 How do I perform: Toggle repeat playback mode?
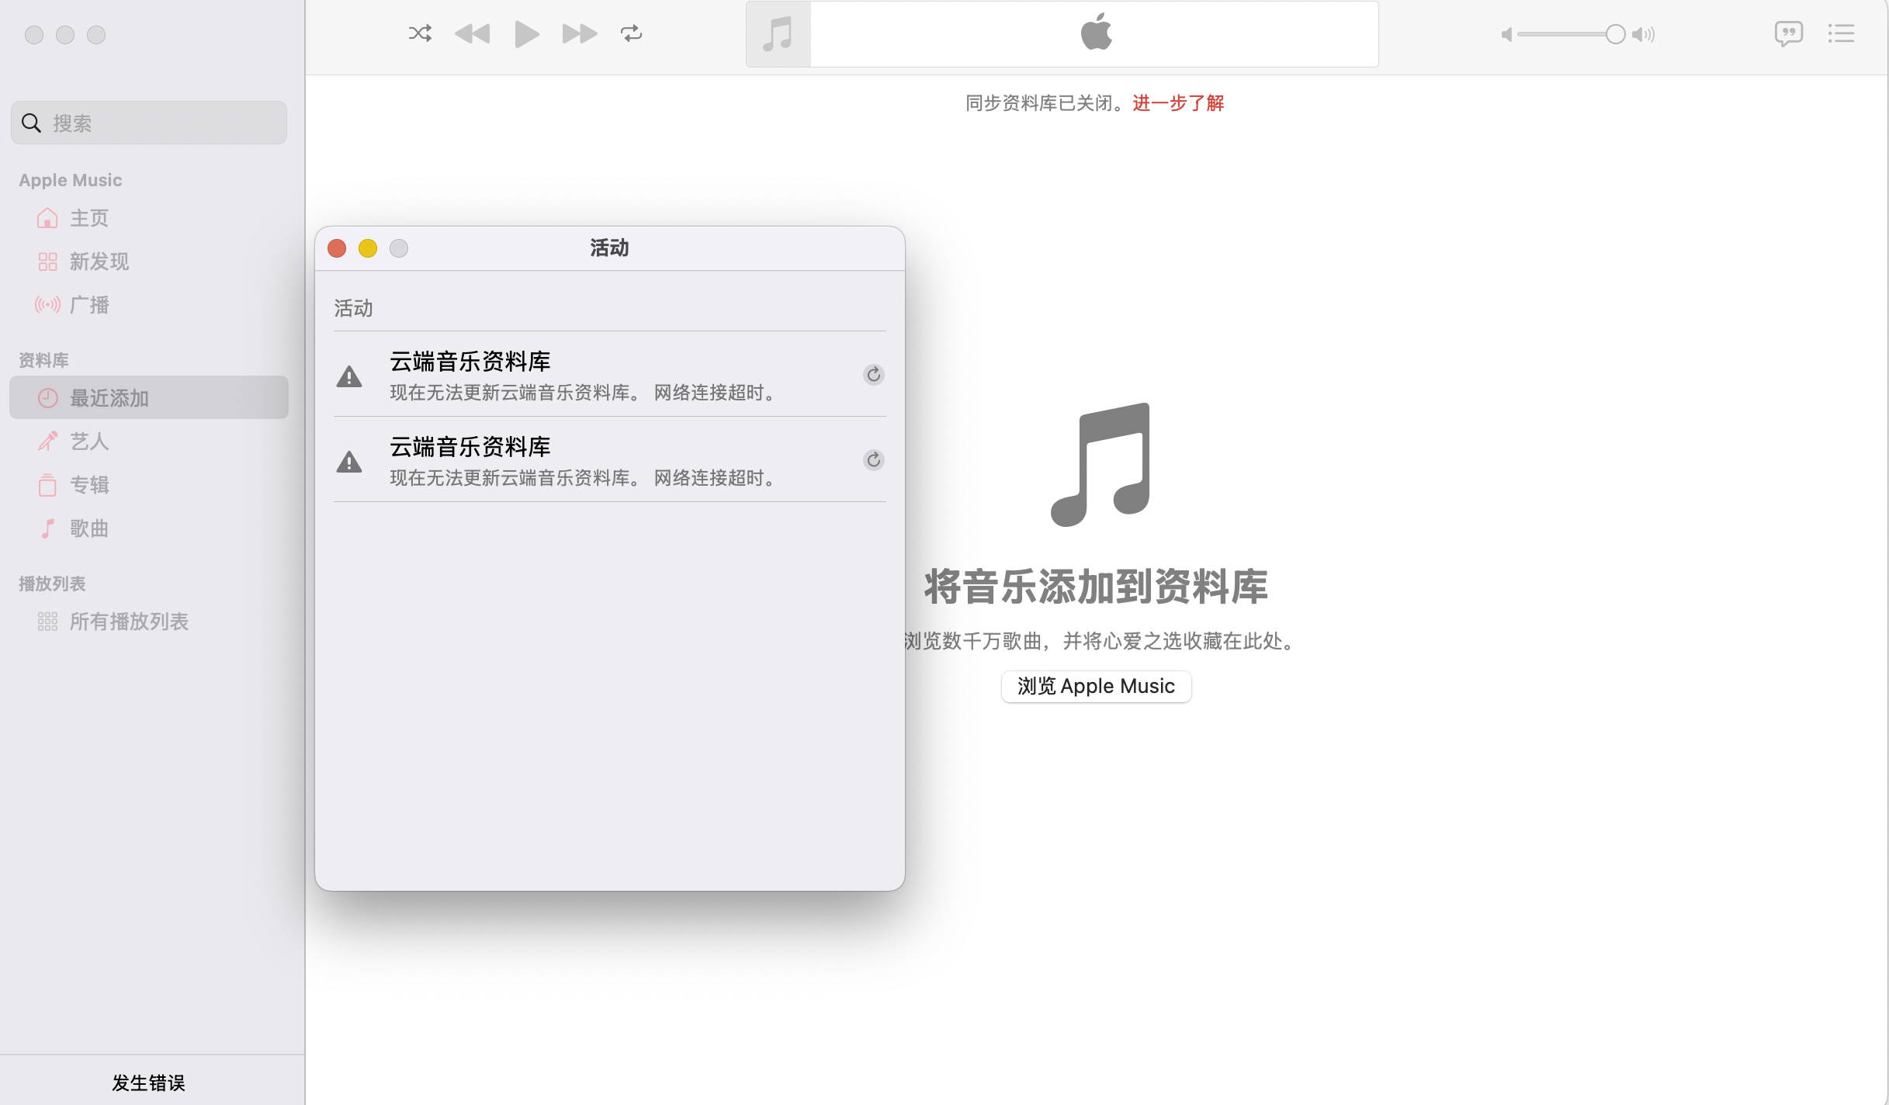click(631, 33)
